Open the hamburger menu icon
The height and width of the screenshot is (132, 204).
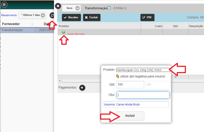pyautogui.click(x=4, y=5)
